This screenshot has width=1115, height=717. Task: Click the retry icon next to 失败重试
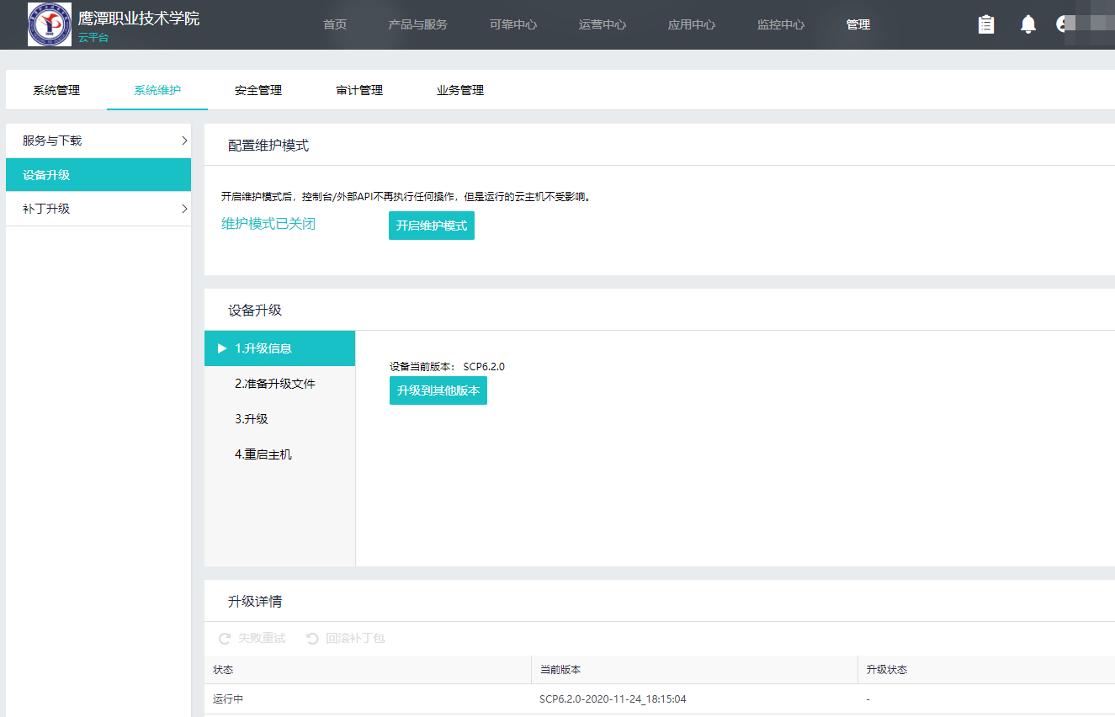coord(223,638)
